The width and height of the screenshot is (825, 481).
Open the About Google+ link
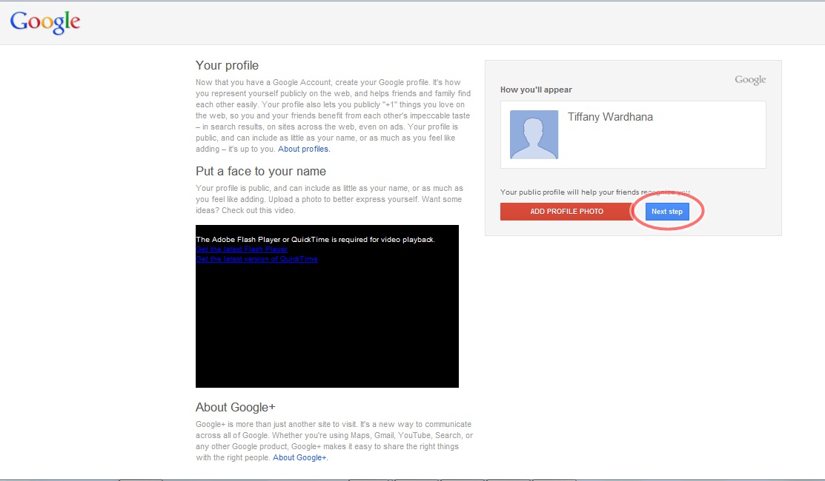coord(299,458)
